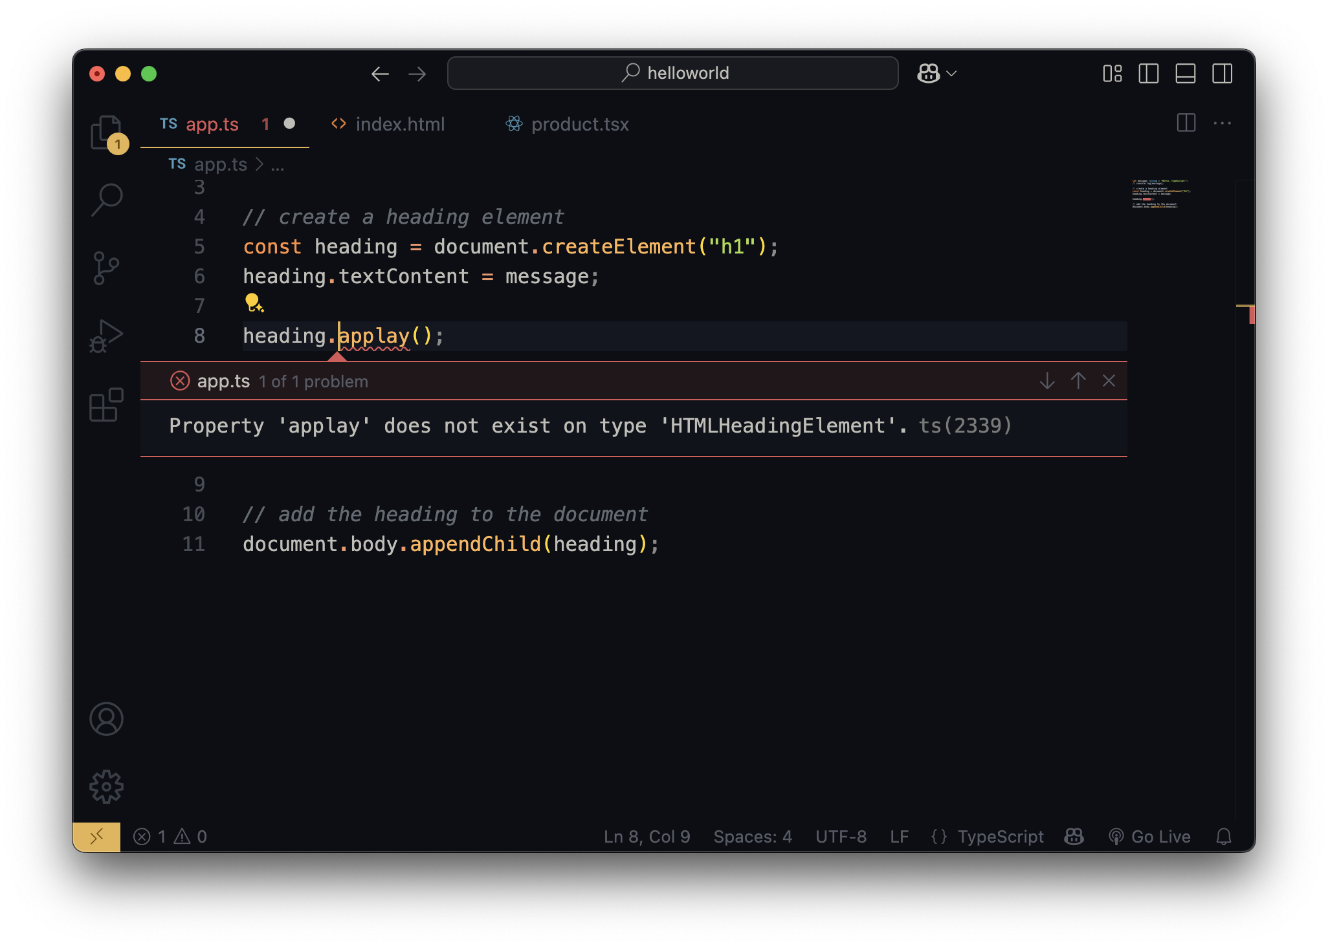Image resolution: width=1328 pixels, height=948 pixels.
Task: Open the Run and Debug view
Action: (x=106, y=336)
